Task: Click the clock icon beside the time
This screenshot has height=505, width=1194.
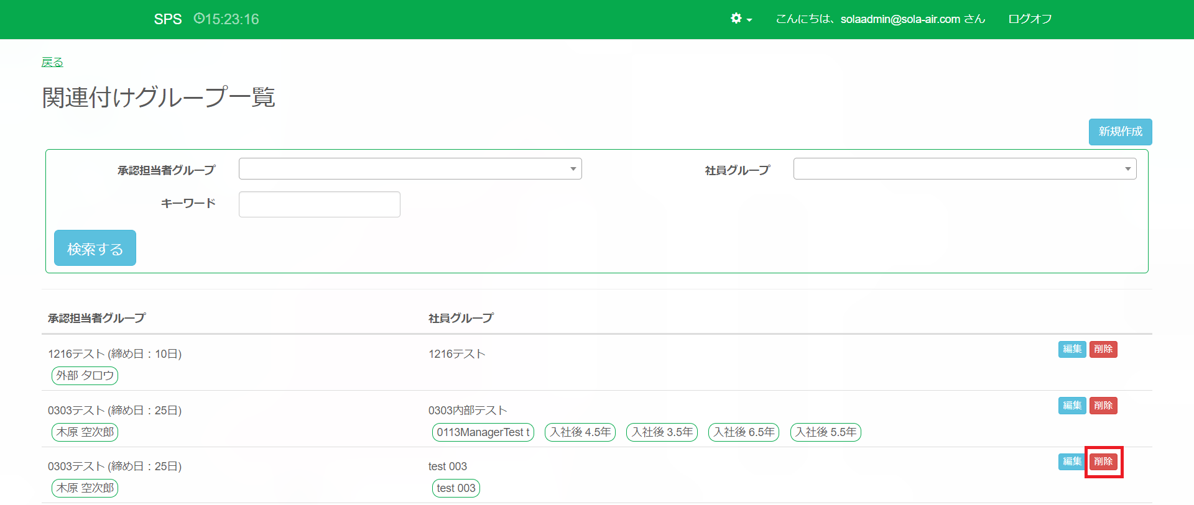Action: click(x=199, y=19)
